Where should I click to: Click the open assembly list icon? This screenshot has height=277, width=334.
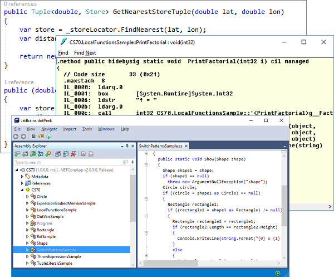(x=58, y=154)
